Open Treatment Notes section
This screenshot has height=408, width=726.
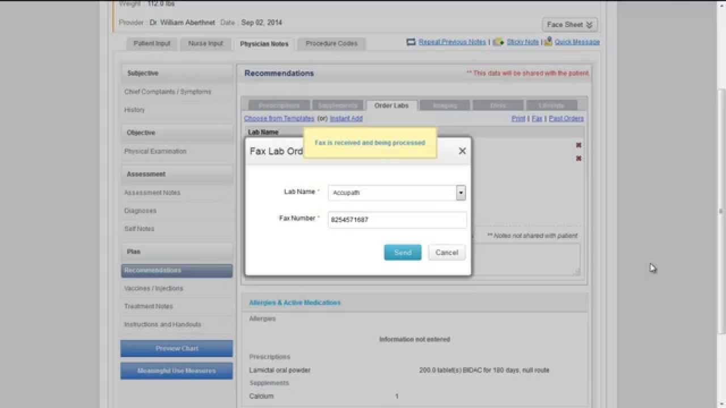pyautogui.click(x=149, y=307)
